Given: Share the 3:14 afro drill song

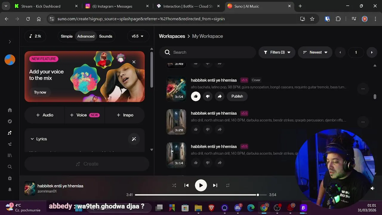Looking at the screenshot, I should (x=220, y=163).
